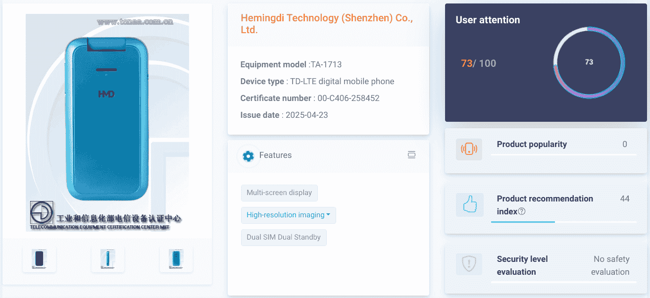Click the Security level evaluation label

(x=522, y=265)
